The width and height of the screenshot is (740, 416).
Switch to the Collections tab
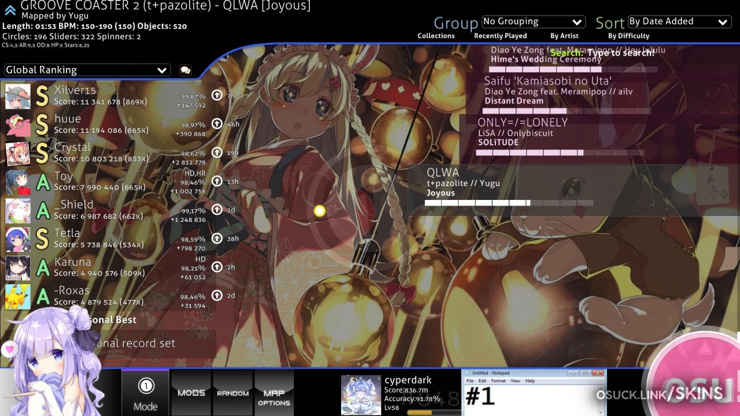point(436,36)
